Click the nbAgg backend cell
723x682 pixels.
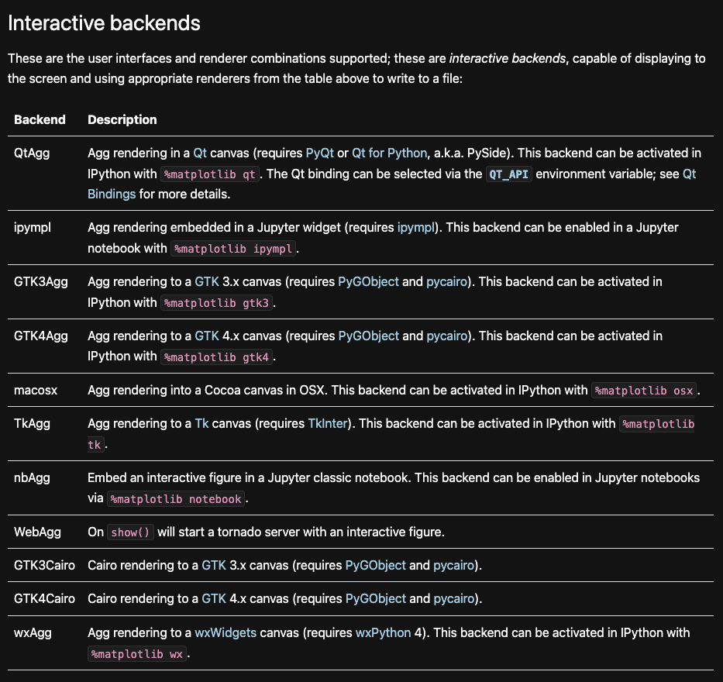32,477
